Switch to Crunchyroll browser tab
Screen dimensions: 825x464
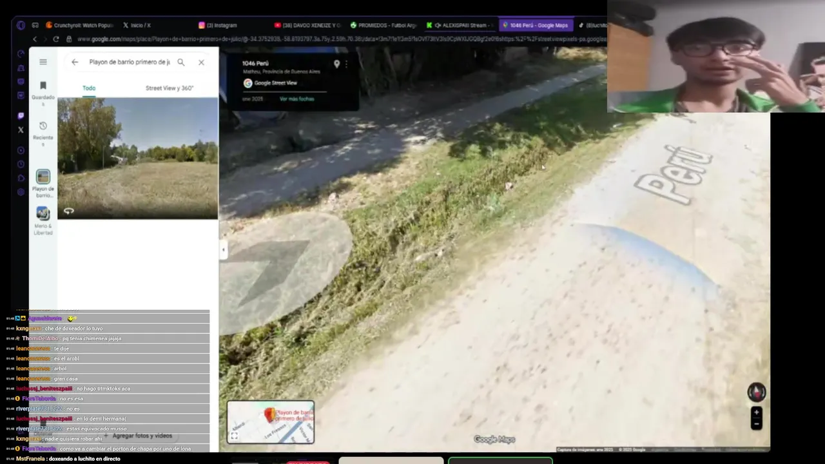80,25
